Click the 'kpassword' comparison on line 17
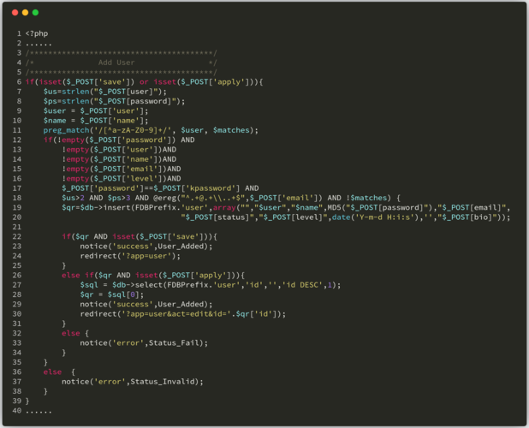 [x=151, y=188]
